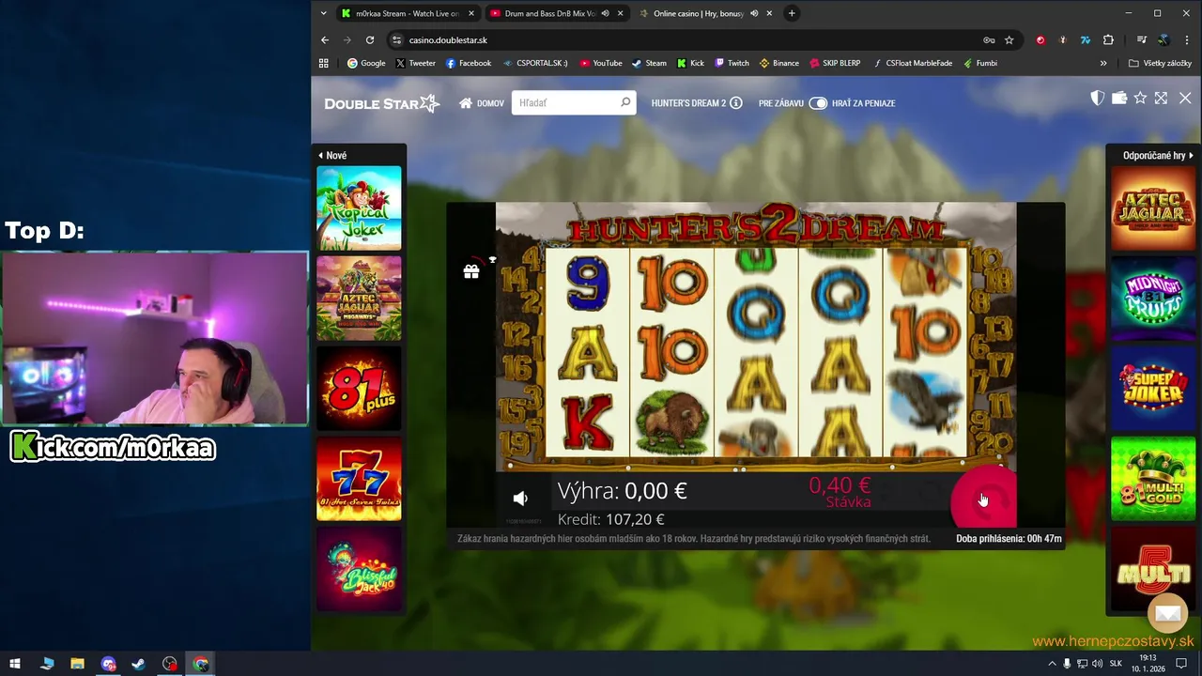Open Facebook bookmark

coord(469,63)
